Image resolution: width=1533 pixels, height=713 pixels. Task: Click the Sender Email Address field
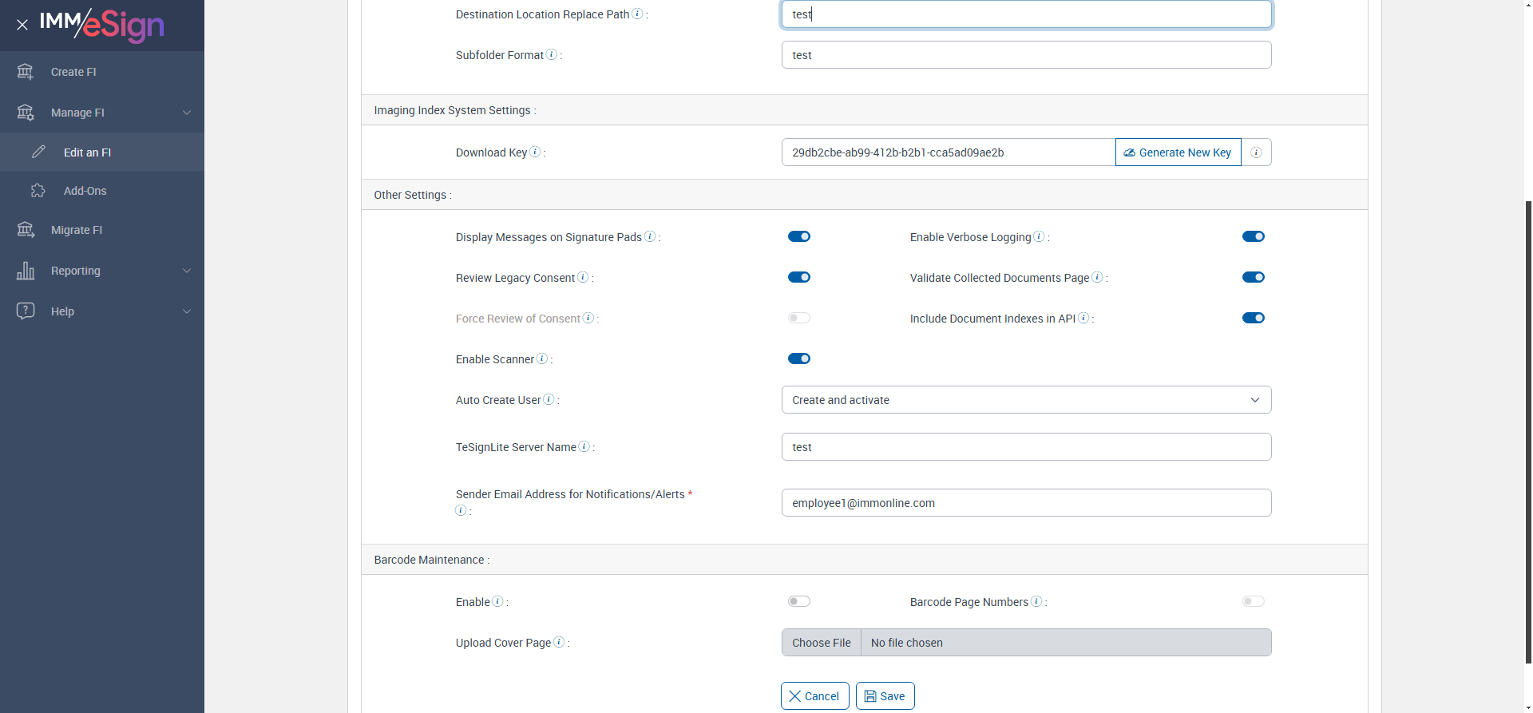point(1026,503)
